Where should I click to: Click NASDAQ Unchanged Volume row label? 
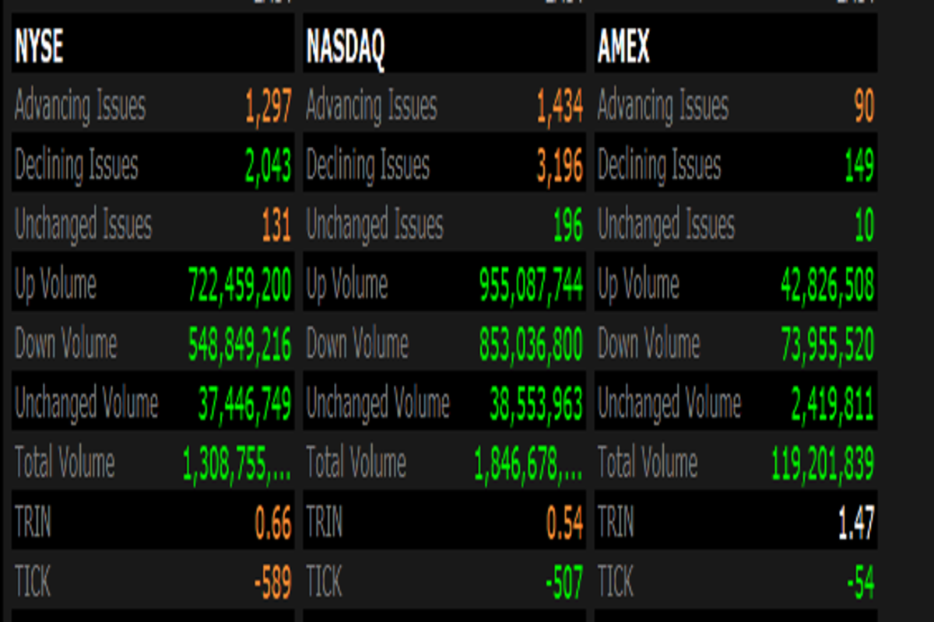coord(377,404)
